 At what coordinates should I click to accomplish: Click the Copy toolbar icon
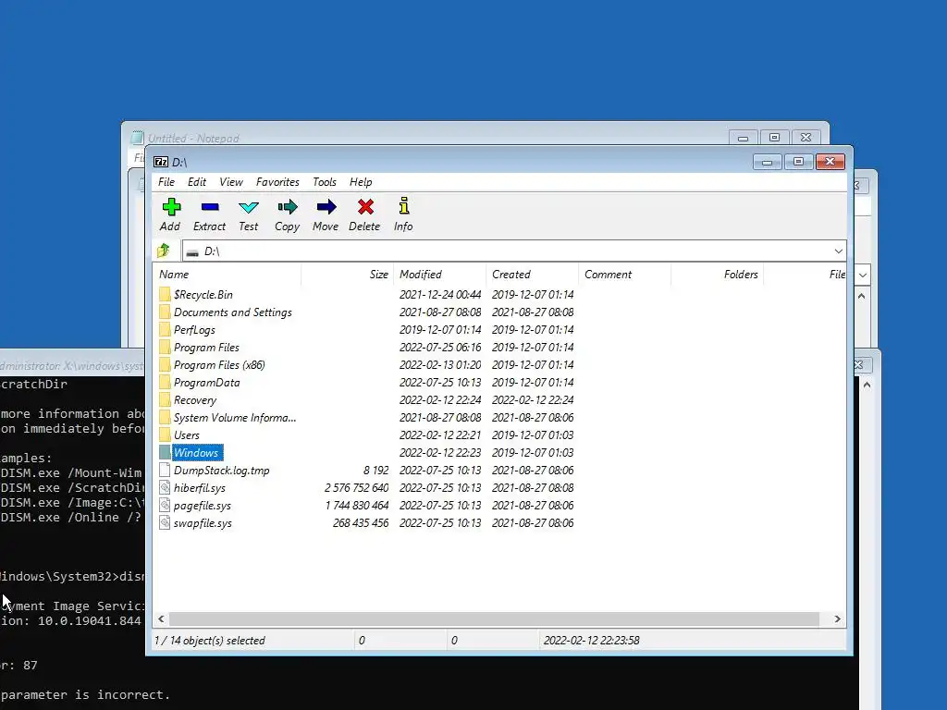287,207
